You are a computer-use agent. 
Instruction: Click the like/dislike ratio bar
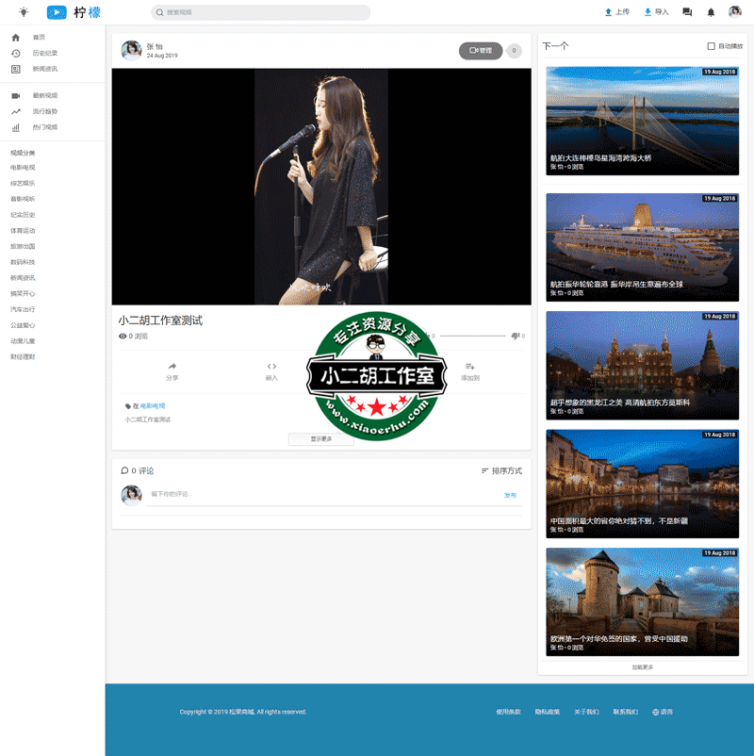472,336
